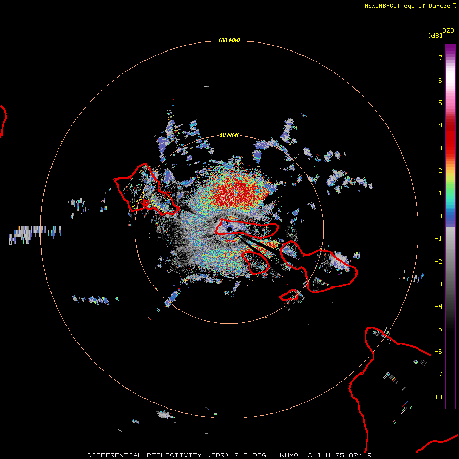This screenshot has width=459, height=459.
Task: Click the colorbar value 1 label
Action: pos(440,193)
